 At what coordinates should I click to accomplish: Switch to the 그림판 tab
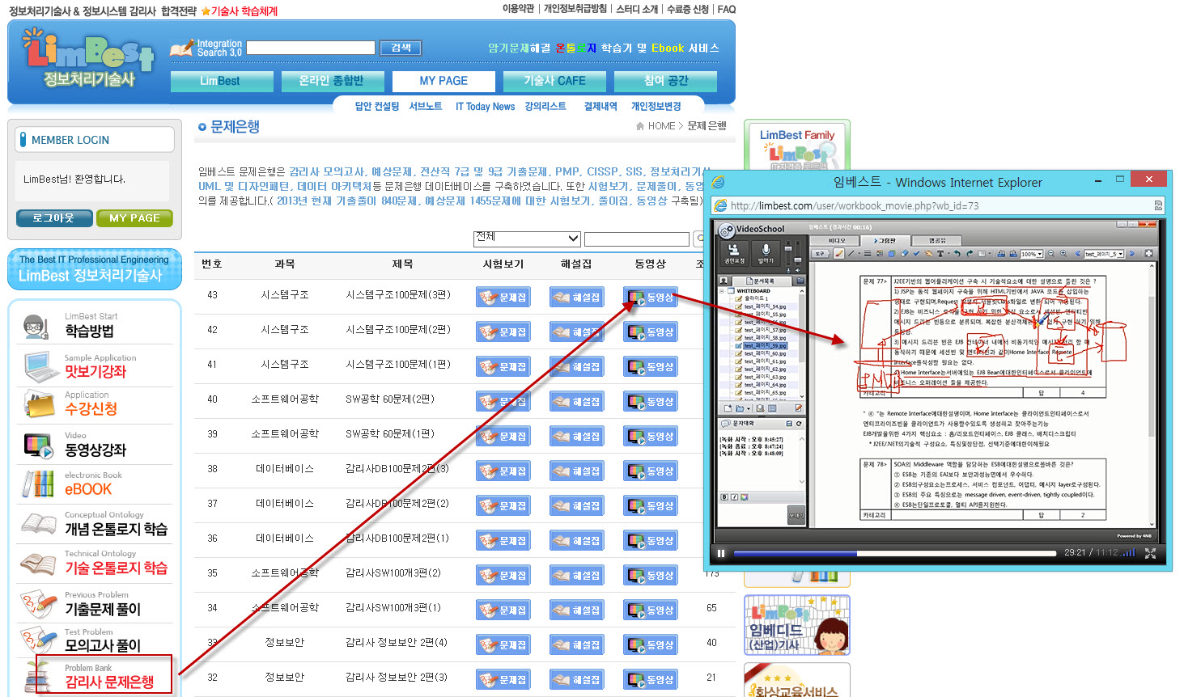coord(885,240)
